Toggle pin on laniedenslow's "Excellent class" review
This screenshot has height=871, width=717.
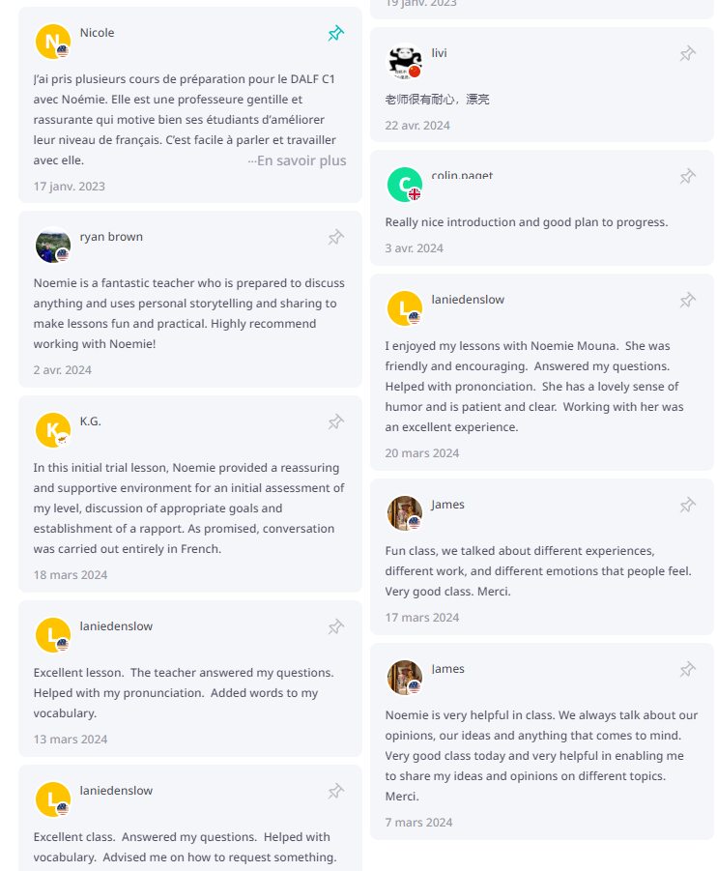pyautogui.click(x=335, y=791)
